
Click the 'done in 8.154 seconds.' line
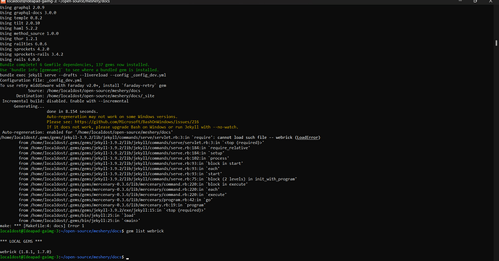point(72,111)
